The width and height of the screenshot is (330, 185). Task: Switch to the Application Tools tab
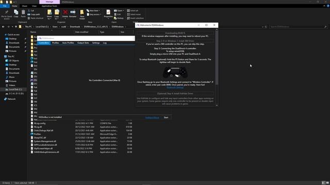(49, 6)
